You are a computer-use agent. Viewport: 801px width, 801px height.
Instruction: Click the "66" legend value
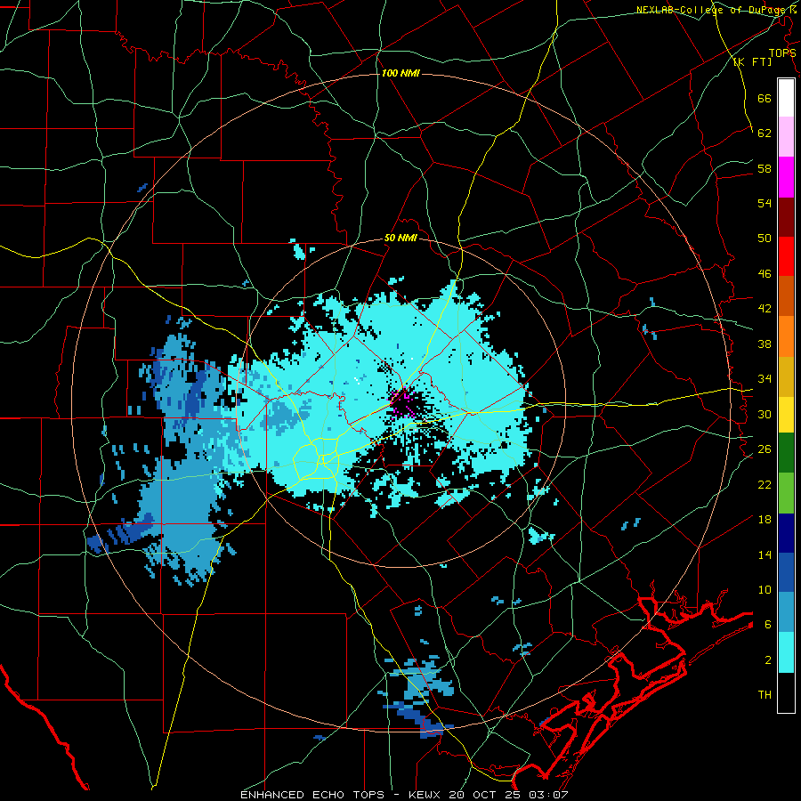pyautogui.click(x=765, y=98)
